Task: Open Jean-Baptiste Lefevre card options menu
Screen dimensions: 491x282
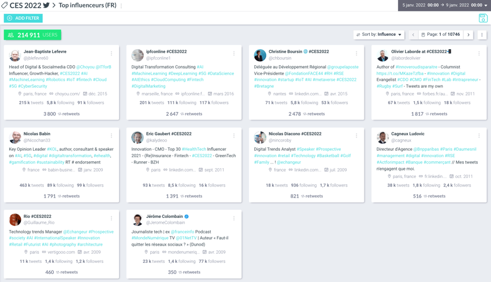Action: tap(111, 54)
